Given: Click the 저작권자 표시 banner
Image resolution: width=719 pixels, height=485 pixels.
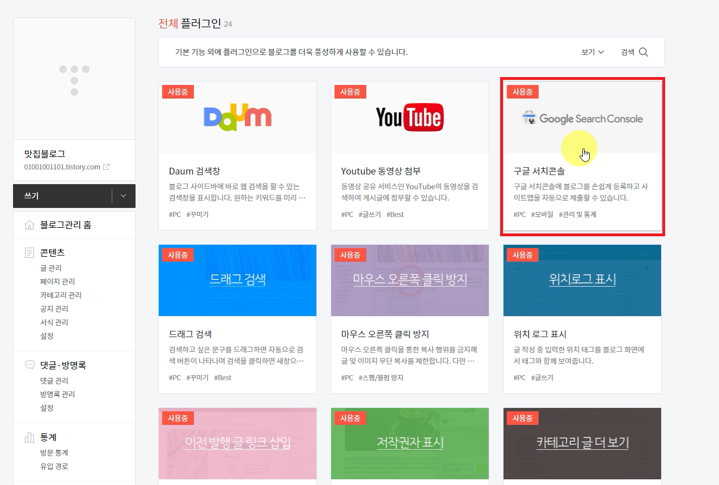Looking at the screenshot, I should point(410,444).
